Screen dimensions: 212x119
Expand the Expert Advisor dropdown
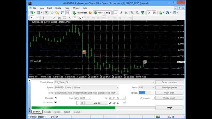coord(153,82)
